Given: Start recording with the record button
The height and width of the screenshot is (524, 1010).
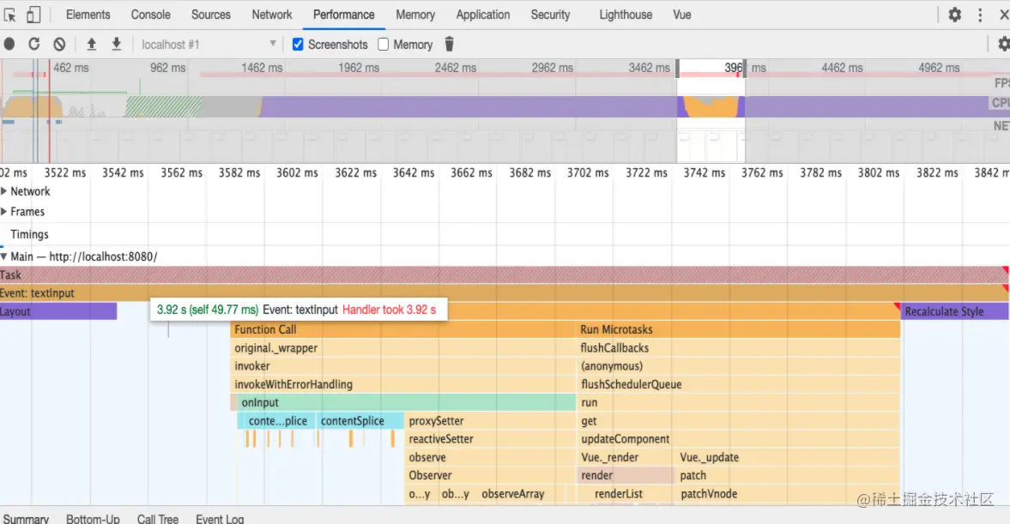Looking at the screenshot, I should (x=9, y=45).
